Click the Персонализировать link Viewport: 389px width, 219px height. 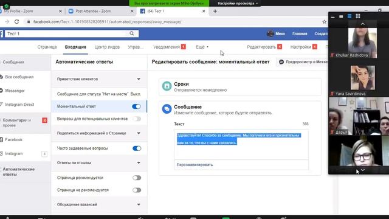coord(194,165)
